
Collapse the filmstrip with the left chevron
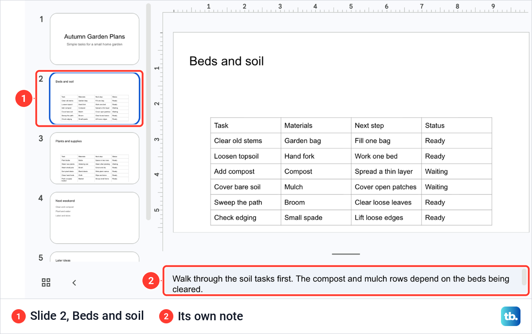[x=74, y=283]
